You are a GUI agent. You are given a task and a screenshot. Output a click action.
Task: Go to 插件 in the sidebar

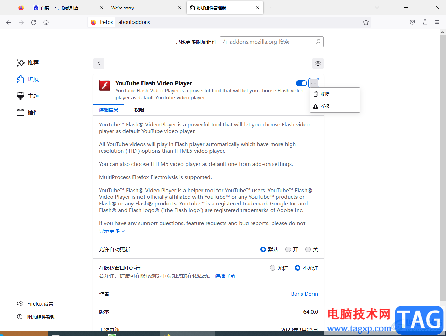[x=28, y=113]
